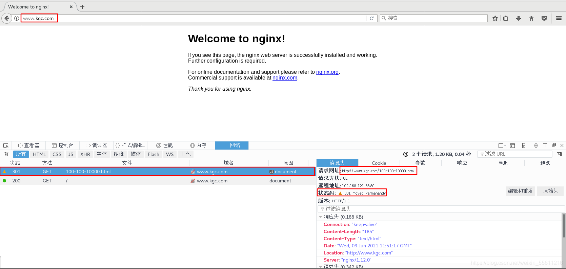The height and width of the screenshot is (269, 566).
Task: Open downloads arrow icon
Action: (x=519, y=18)
